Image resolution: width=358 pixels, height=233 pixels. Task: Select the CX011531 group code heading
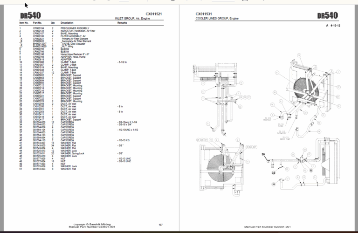(x=204, y=14)
